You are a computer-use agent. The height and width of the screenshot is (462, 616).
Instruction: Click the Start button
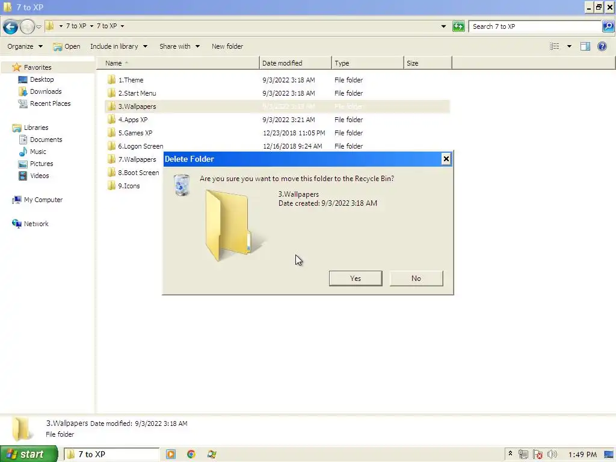29,454
